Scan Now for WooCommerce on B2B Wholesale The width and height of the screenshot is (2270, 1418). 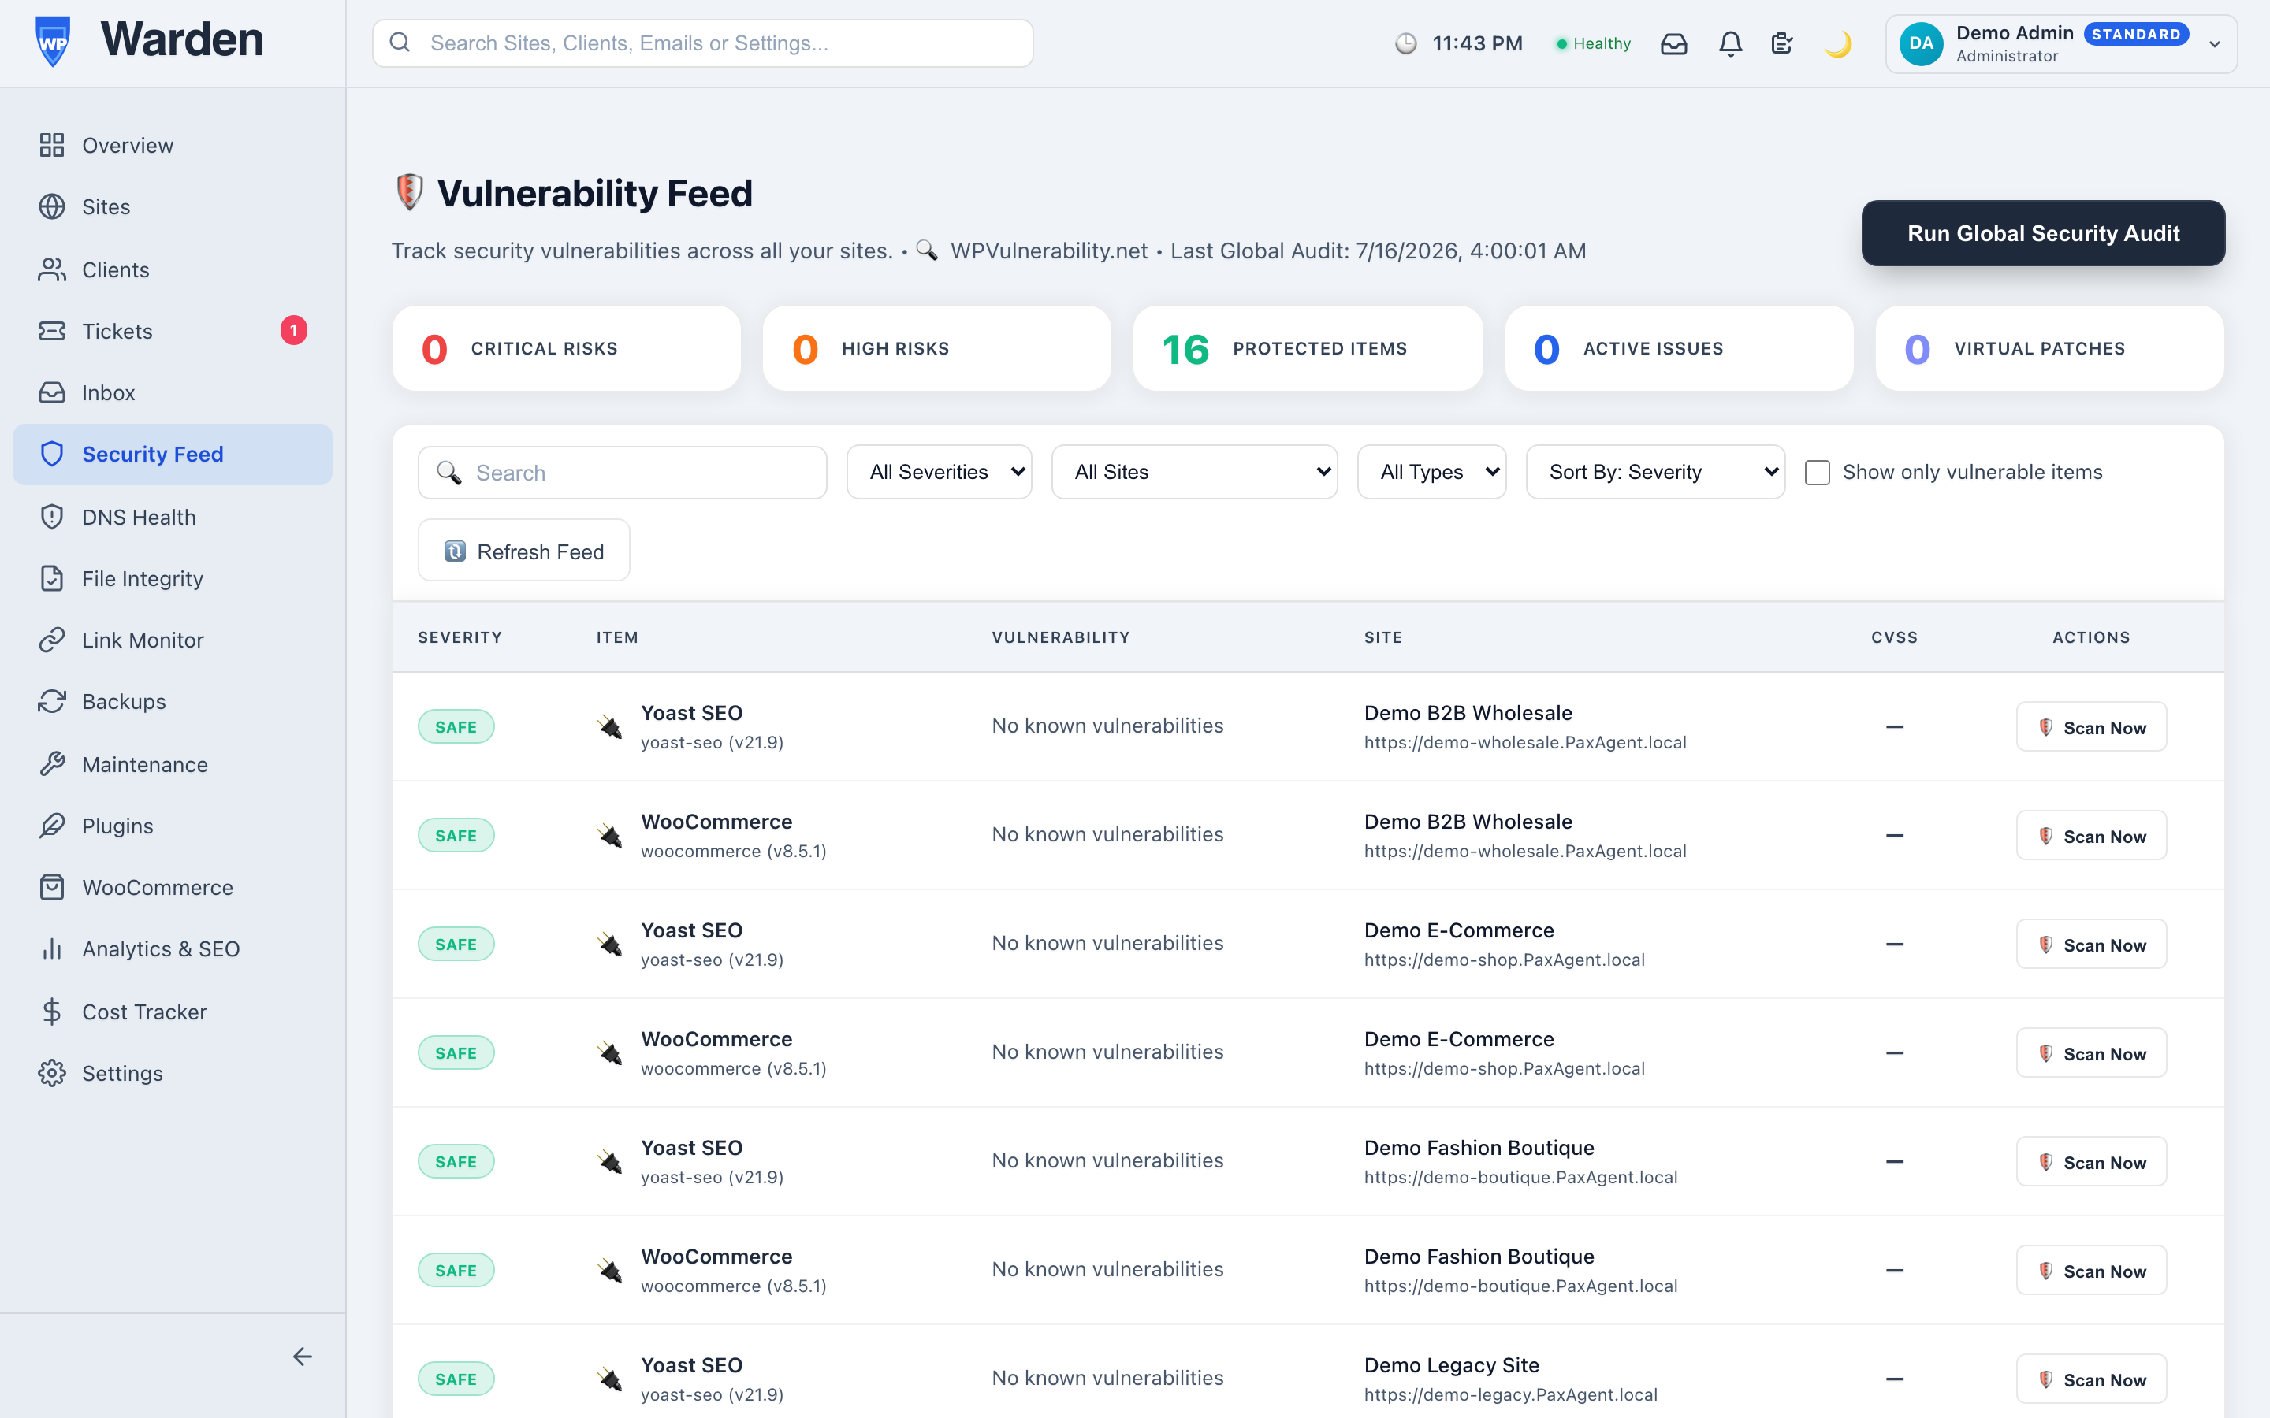click(2091, 836)
